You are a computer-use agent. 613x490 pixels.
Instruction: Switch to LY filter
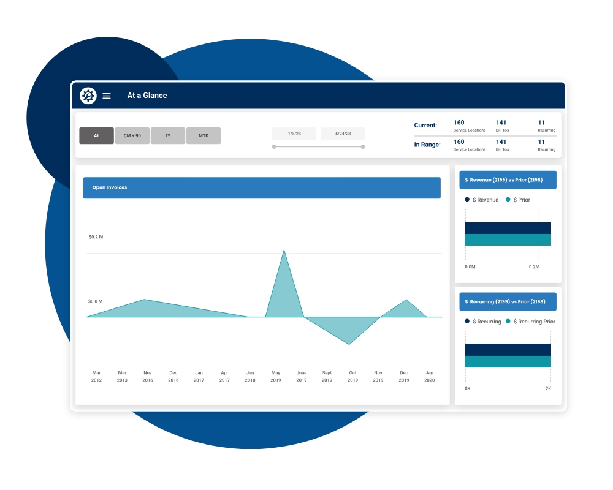tap(168, 135)
